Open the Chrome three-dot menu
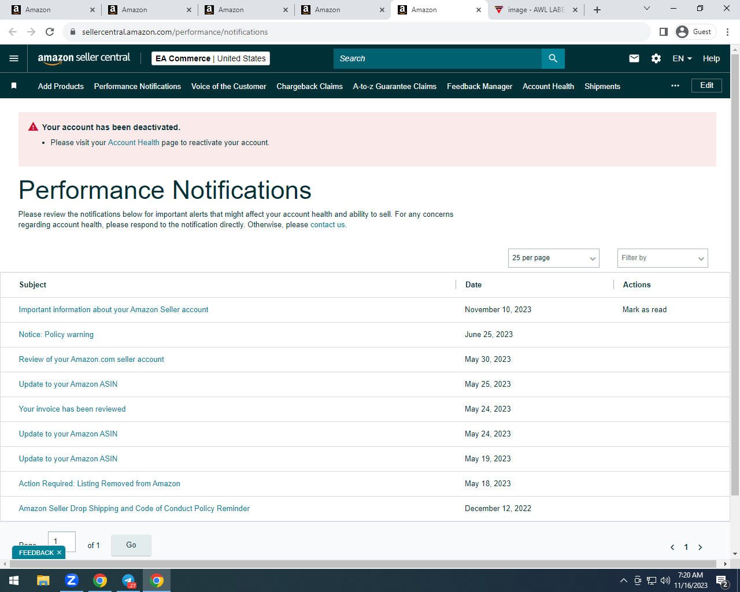The width and height of the screenshot is (740, 592). pyautogui.click(x=728, y=32)
